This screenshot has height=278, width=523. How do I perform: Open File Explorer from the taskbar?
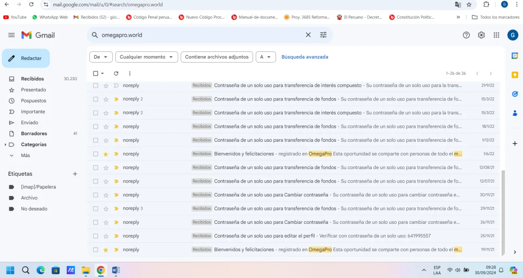pos(86,270)
